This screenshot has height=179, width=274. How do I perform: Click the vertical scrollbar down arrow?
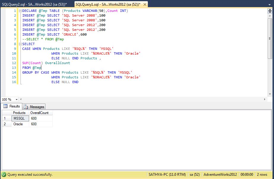pos(269,93)
